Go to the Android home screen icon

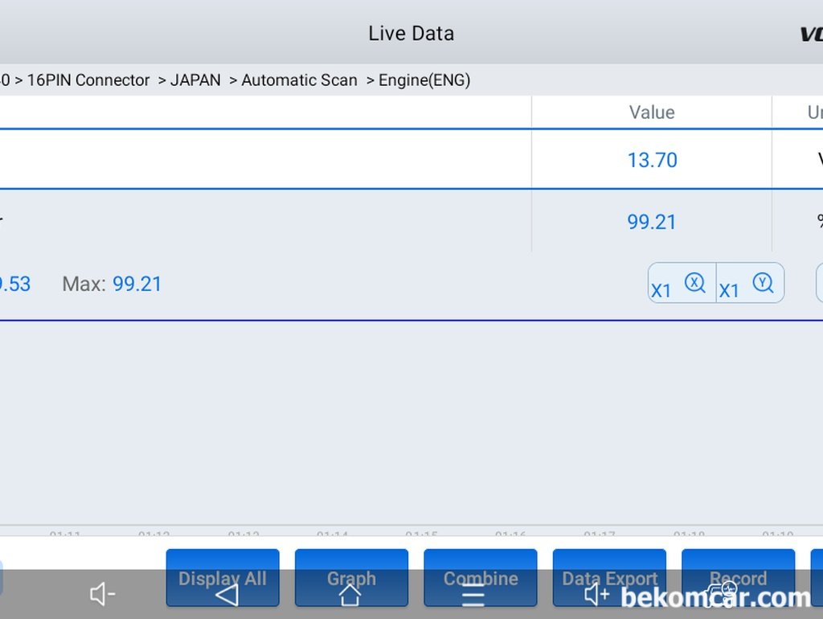[x=350, y=595]
